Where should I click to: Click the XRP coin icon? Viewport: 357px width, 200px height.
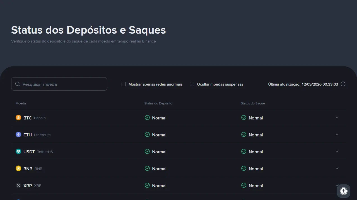[18, 185]
